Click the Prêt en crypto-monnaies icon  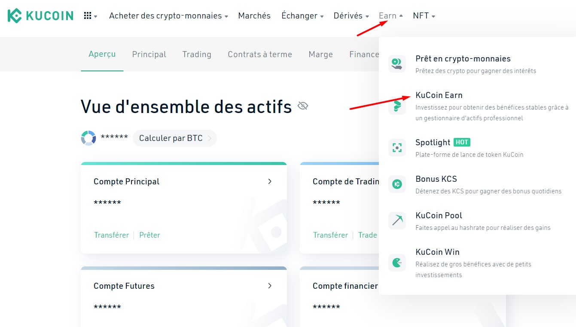coord(397,64)
